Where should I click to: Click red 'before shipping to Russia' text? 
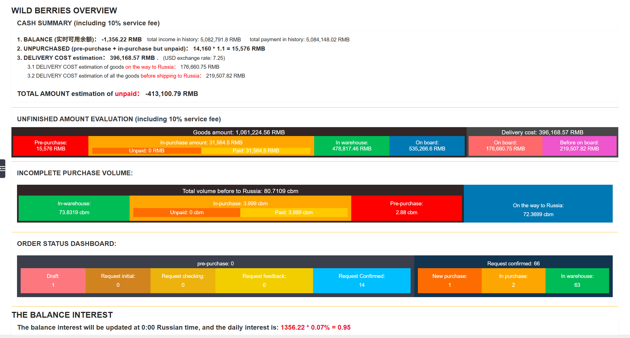pyautogui.click(x=170, y=76)
